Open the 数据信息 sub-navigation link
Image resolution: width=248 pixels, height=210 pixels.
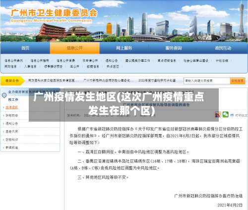[93, 67]
